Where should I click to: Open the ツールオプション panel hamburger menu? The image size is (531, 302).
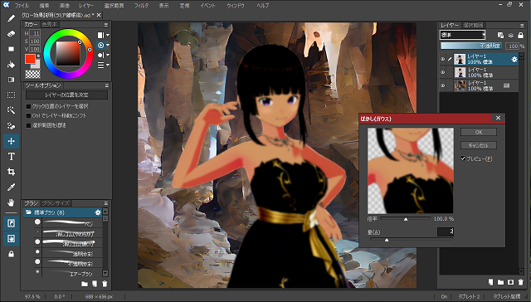(107, 85)
